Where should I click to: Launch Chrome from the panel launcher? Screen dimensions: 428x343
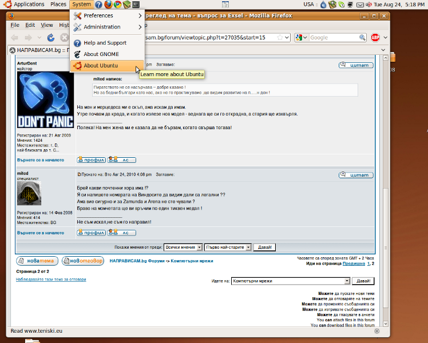118,5
